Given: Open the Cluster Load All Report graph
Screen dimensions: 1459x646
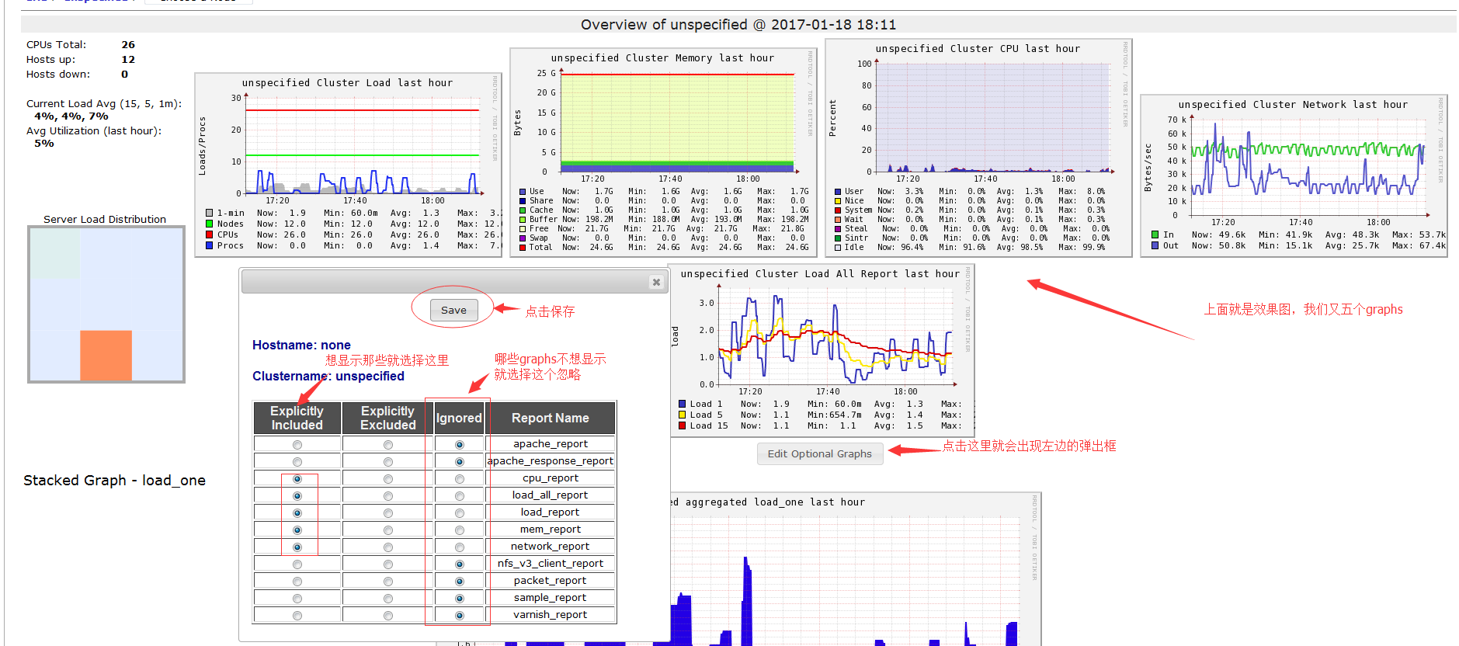Looking at the screenshot, I should click(822, 349).
